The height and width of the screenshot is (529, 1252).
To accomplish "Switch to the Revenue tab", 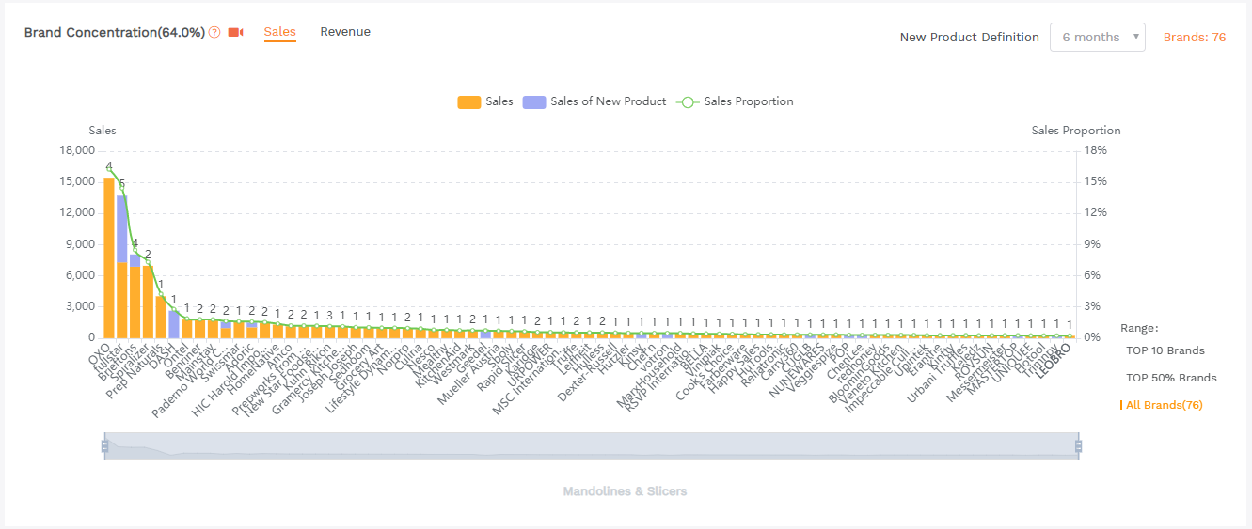I will (x=345, y=32).
